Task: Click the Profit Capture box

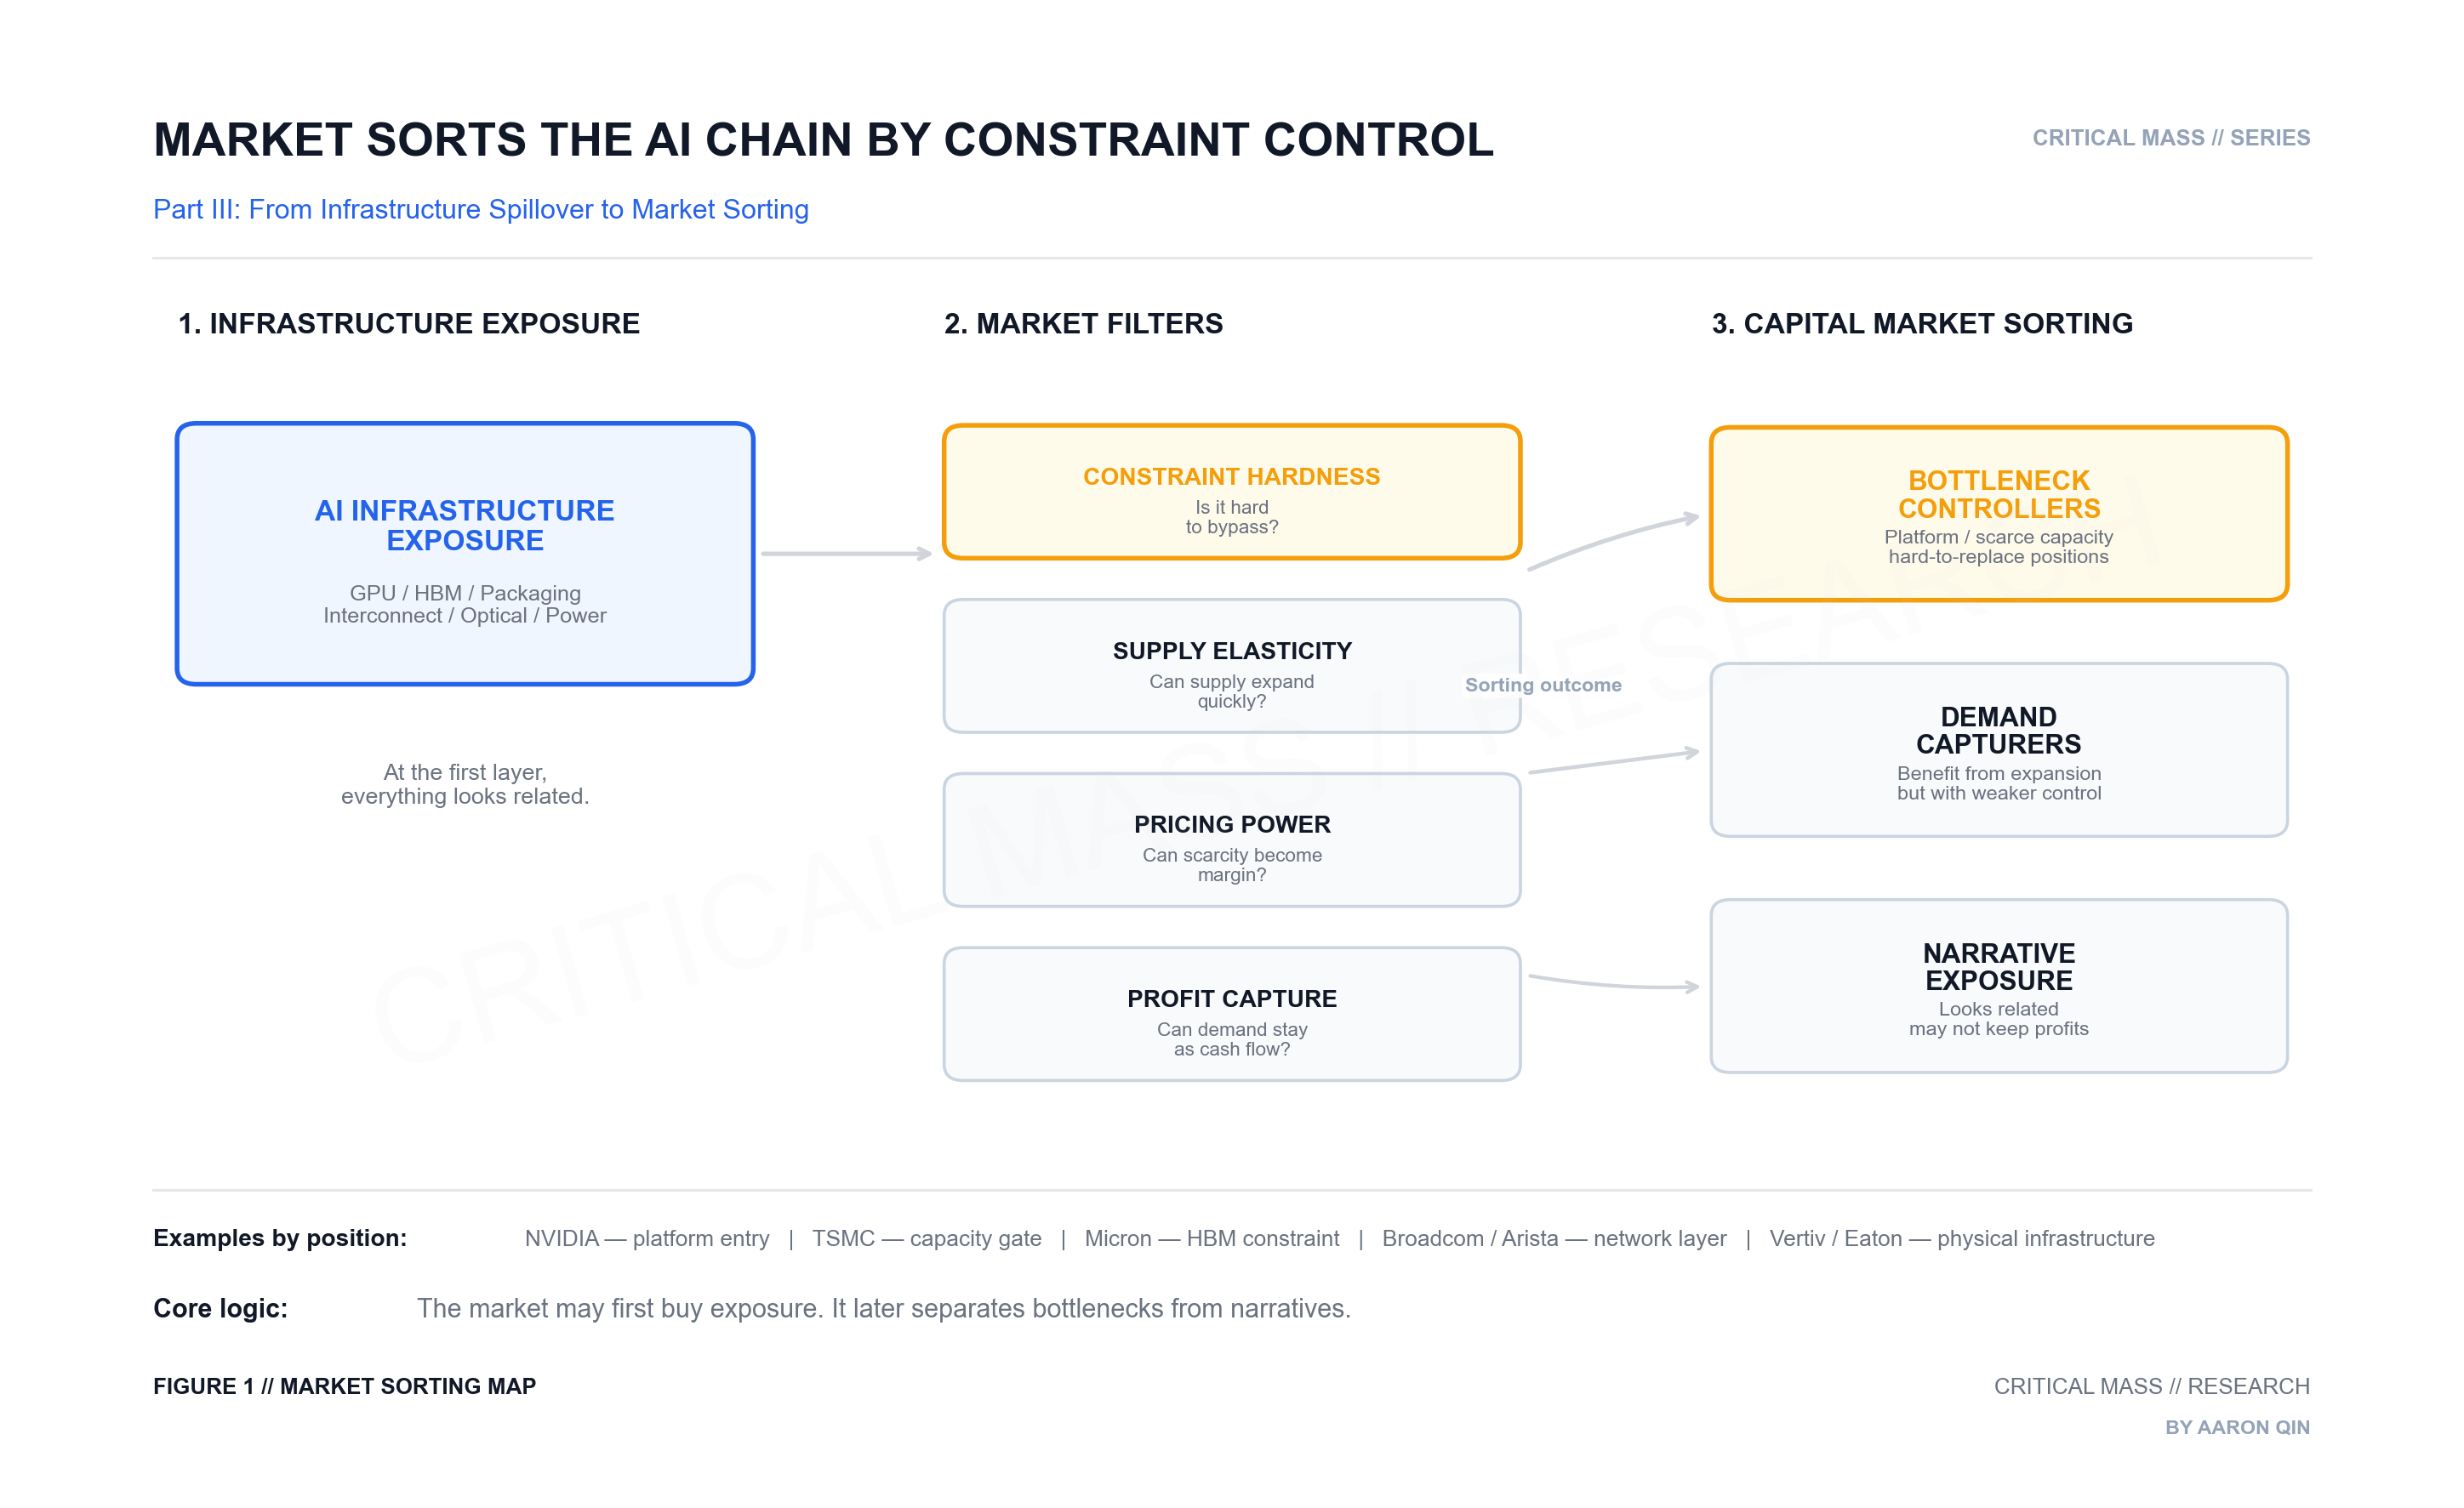Action: [1231, 1013]
